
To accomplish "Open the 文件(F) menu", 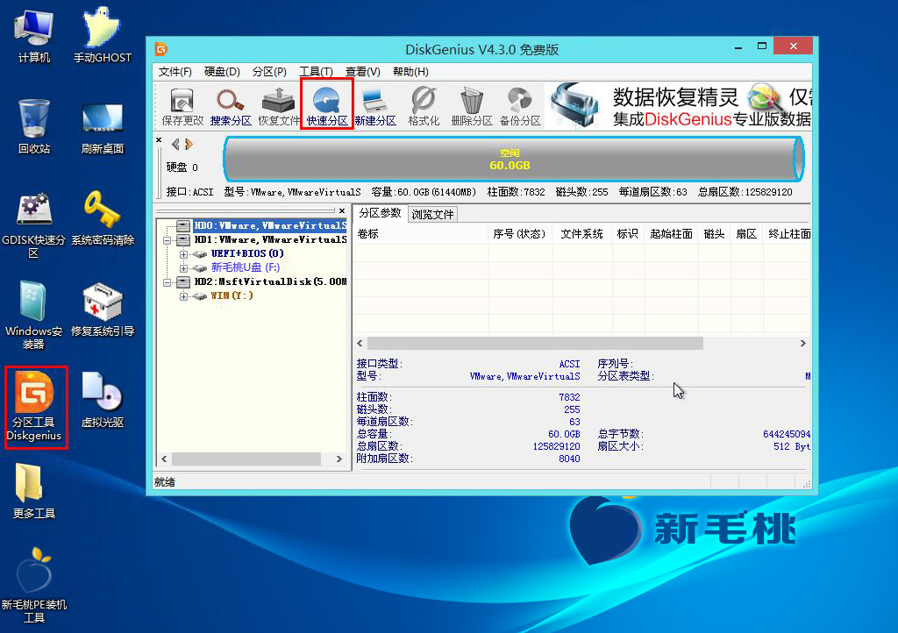I will point(175,72).
